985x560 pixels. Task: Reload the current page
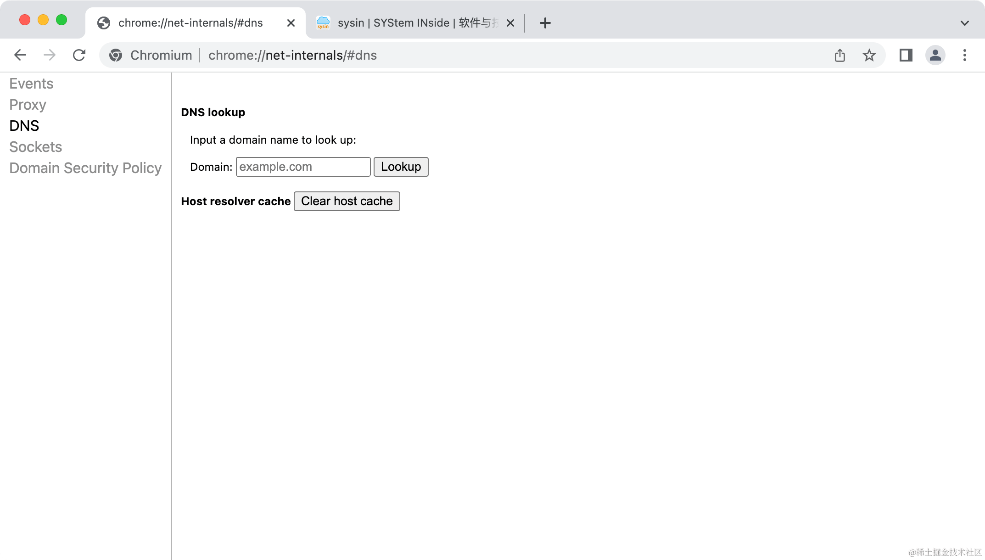(x=79, y=55)
